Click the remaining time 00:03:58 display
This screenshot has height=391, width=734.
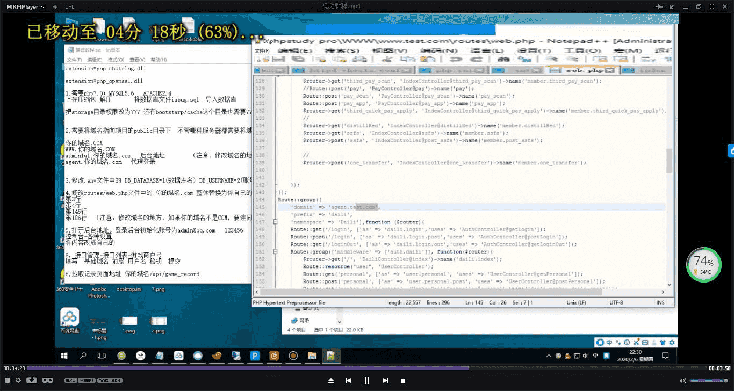click(x=720, y=368)
